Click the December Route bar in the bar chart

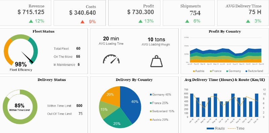click(x=257, y=105)
